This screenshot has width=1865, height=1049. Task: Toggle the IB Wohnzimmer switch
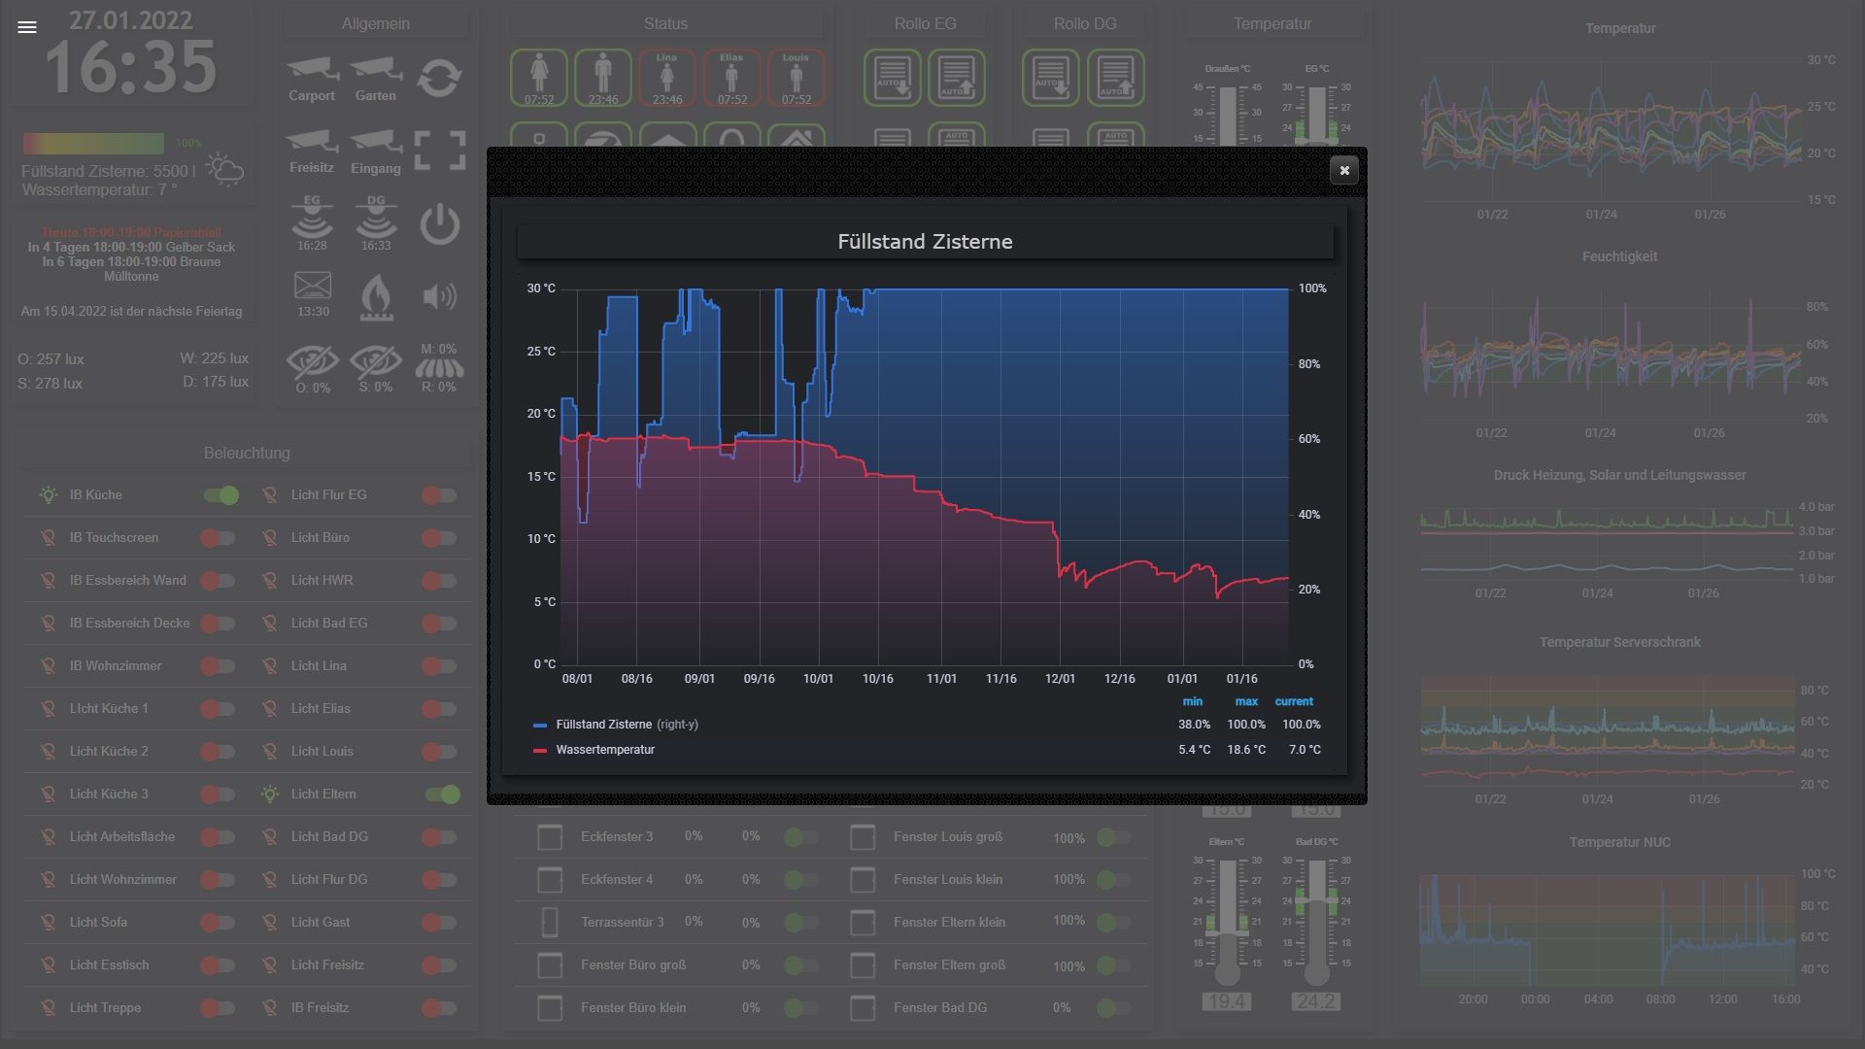[x=218, y=666]
